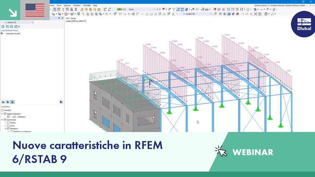Select 'Aktuelle Ansicht' radio button
Image resolution: width=315 pixels, height=177 pixels.
(2, 34)
